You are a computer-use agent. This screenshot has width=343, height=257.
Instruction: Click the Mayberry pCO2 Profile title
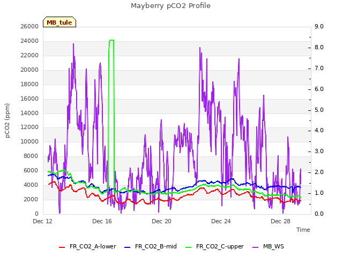(x=170, y=6)
